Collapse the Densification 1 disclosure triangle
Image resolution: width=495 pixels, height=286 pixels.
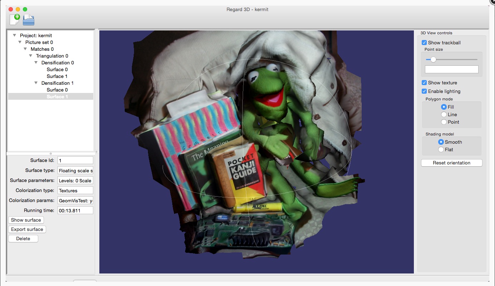click(x=36, y=83)
